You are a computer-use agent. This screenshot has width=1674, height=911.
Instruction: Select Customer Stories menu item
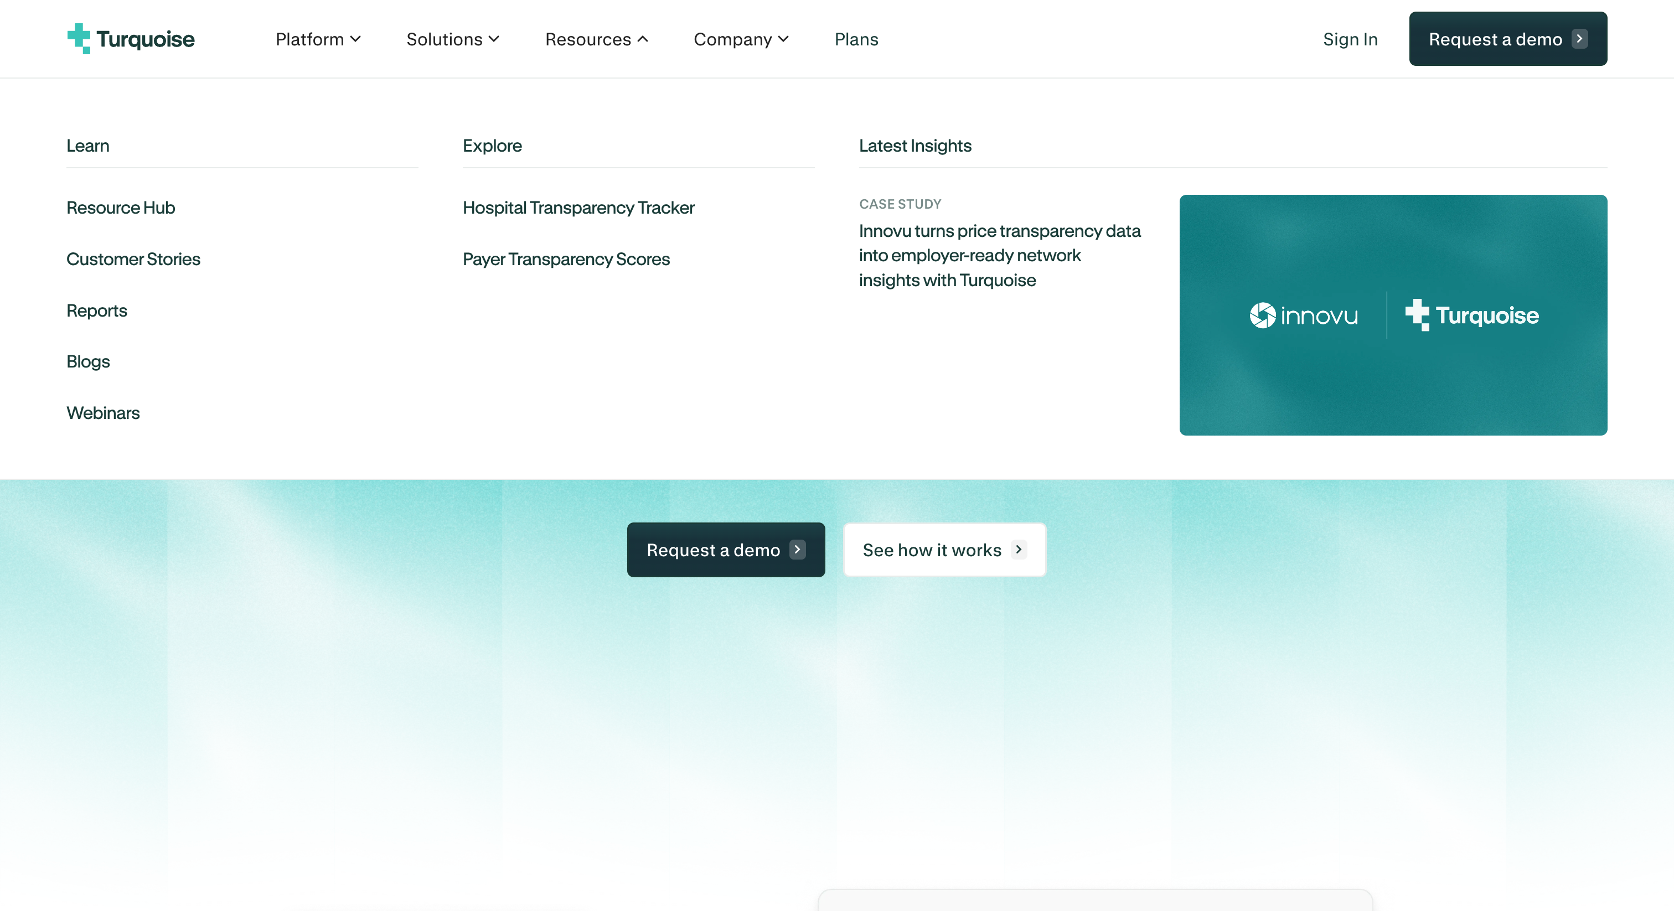click(133, 258)
